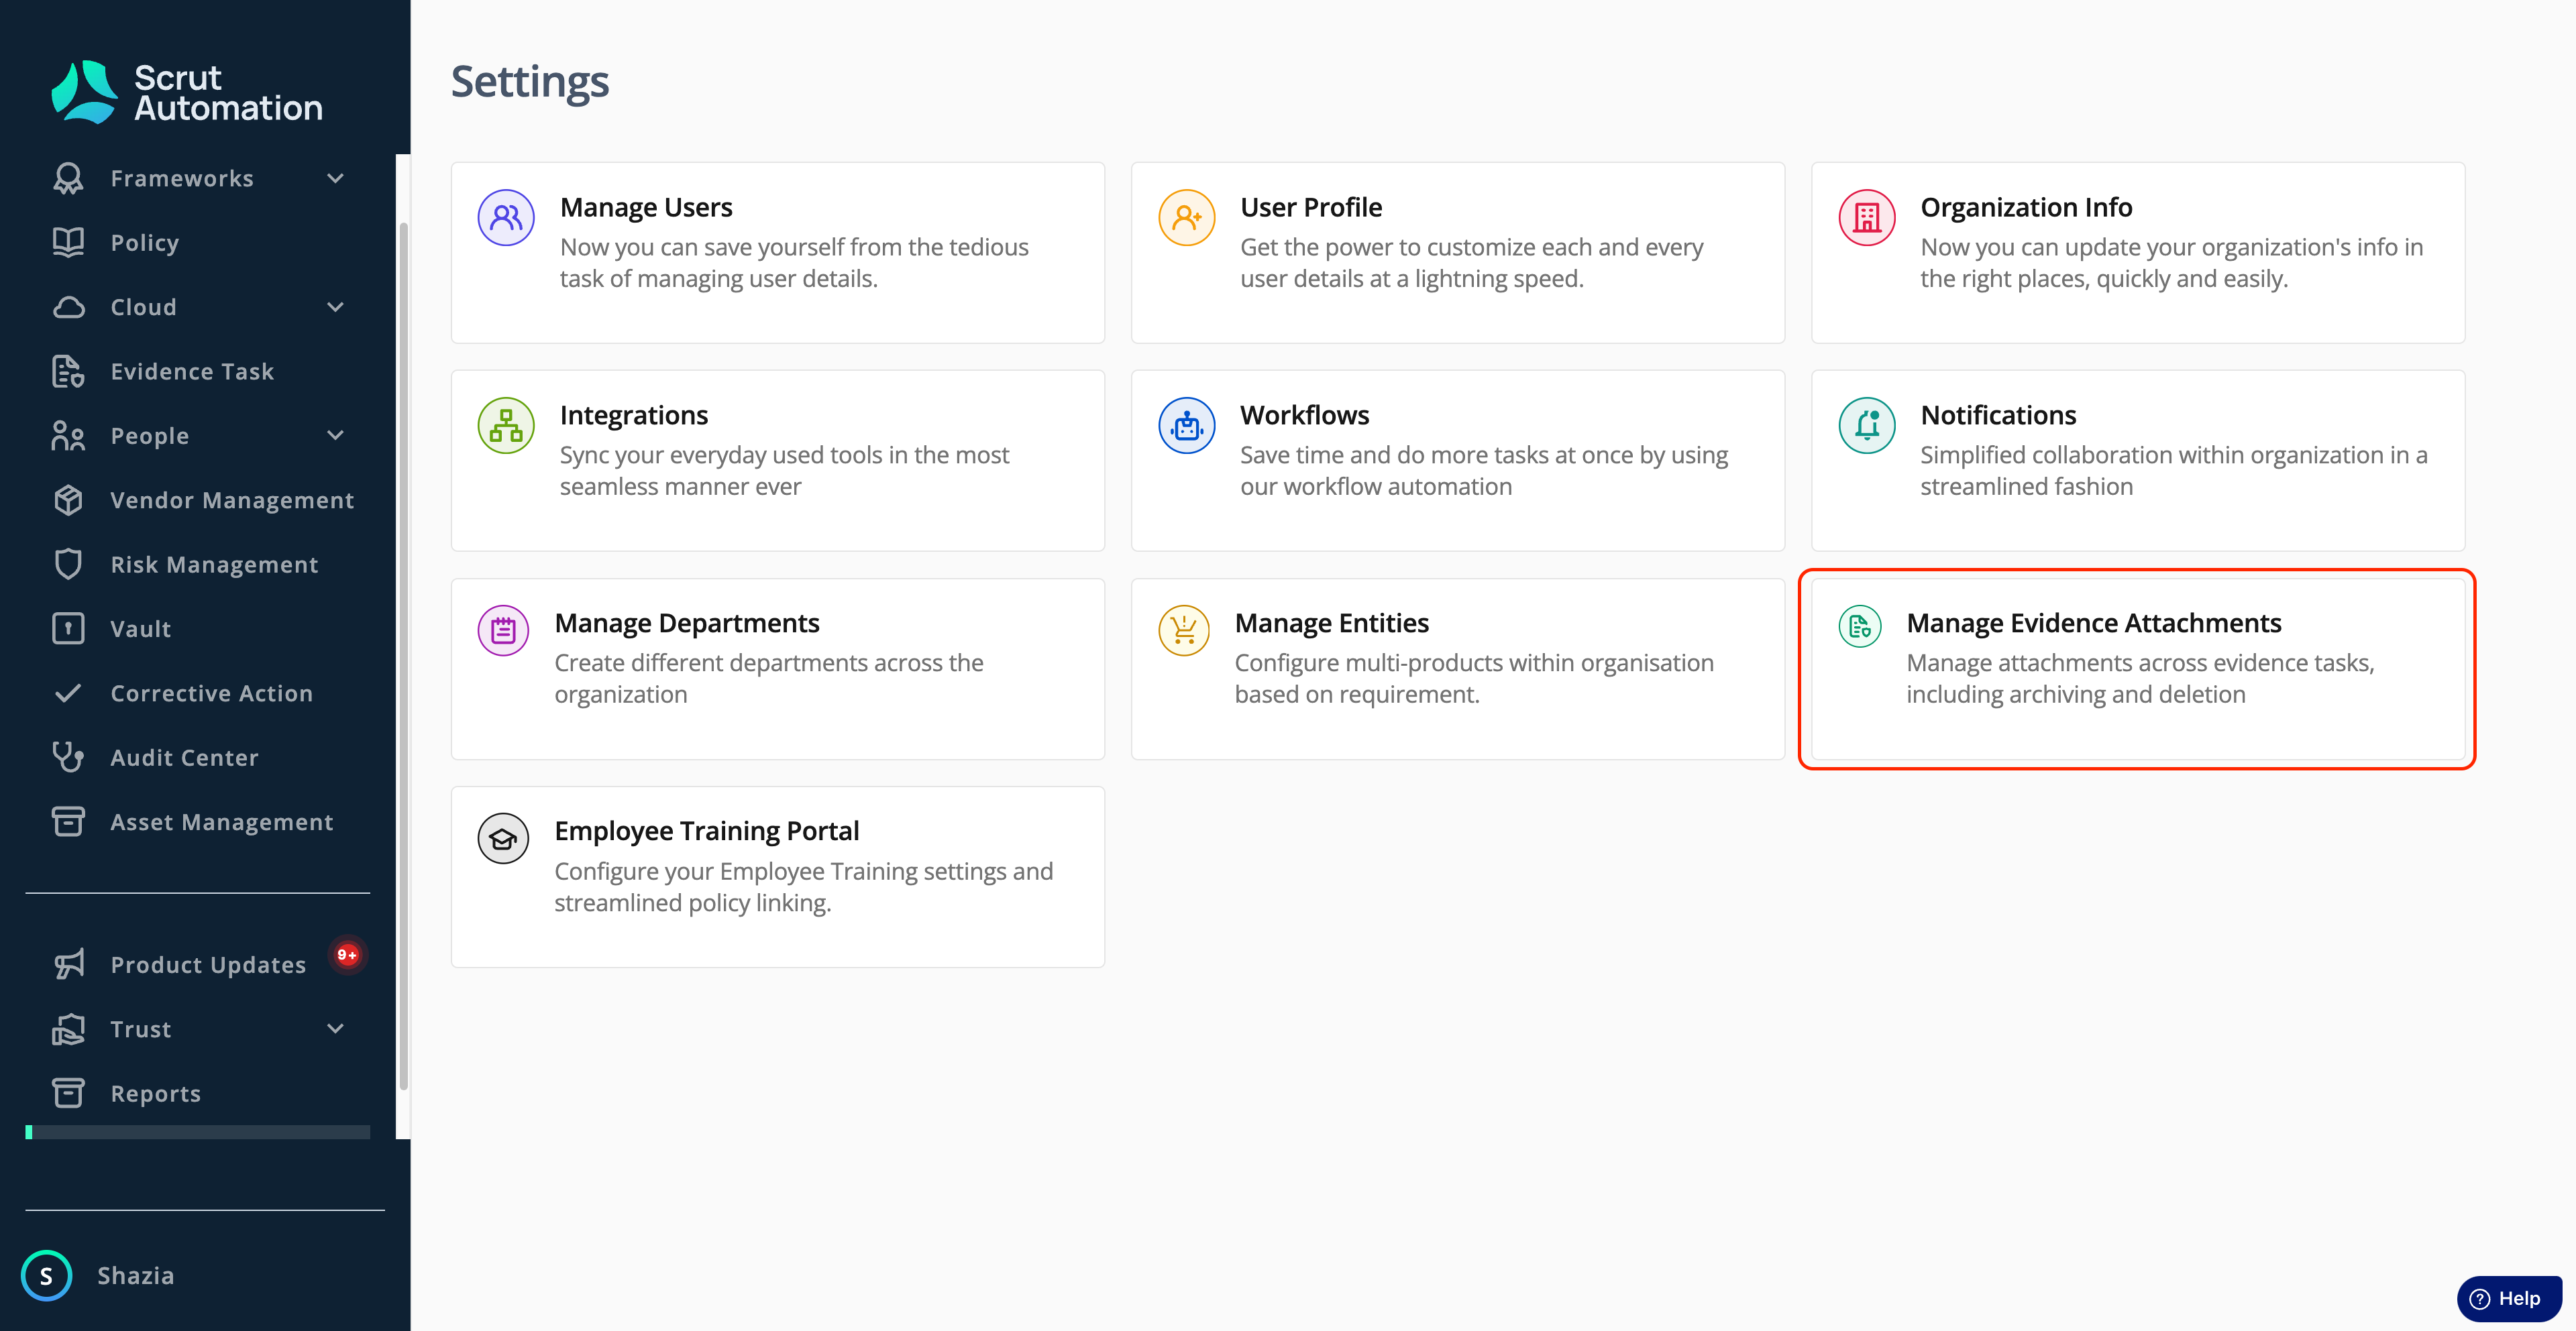Click the Manage Departments calendar icon
This screenshot has width=2576, height=1331.
pos(503,630)
